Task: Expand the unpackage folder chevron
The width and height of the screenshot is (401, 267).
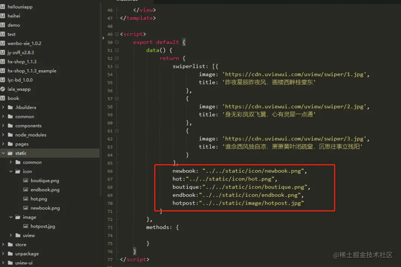Action: point(3,254)
